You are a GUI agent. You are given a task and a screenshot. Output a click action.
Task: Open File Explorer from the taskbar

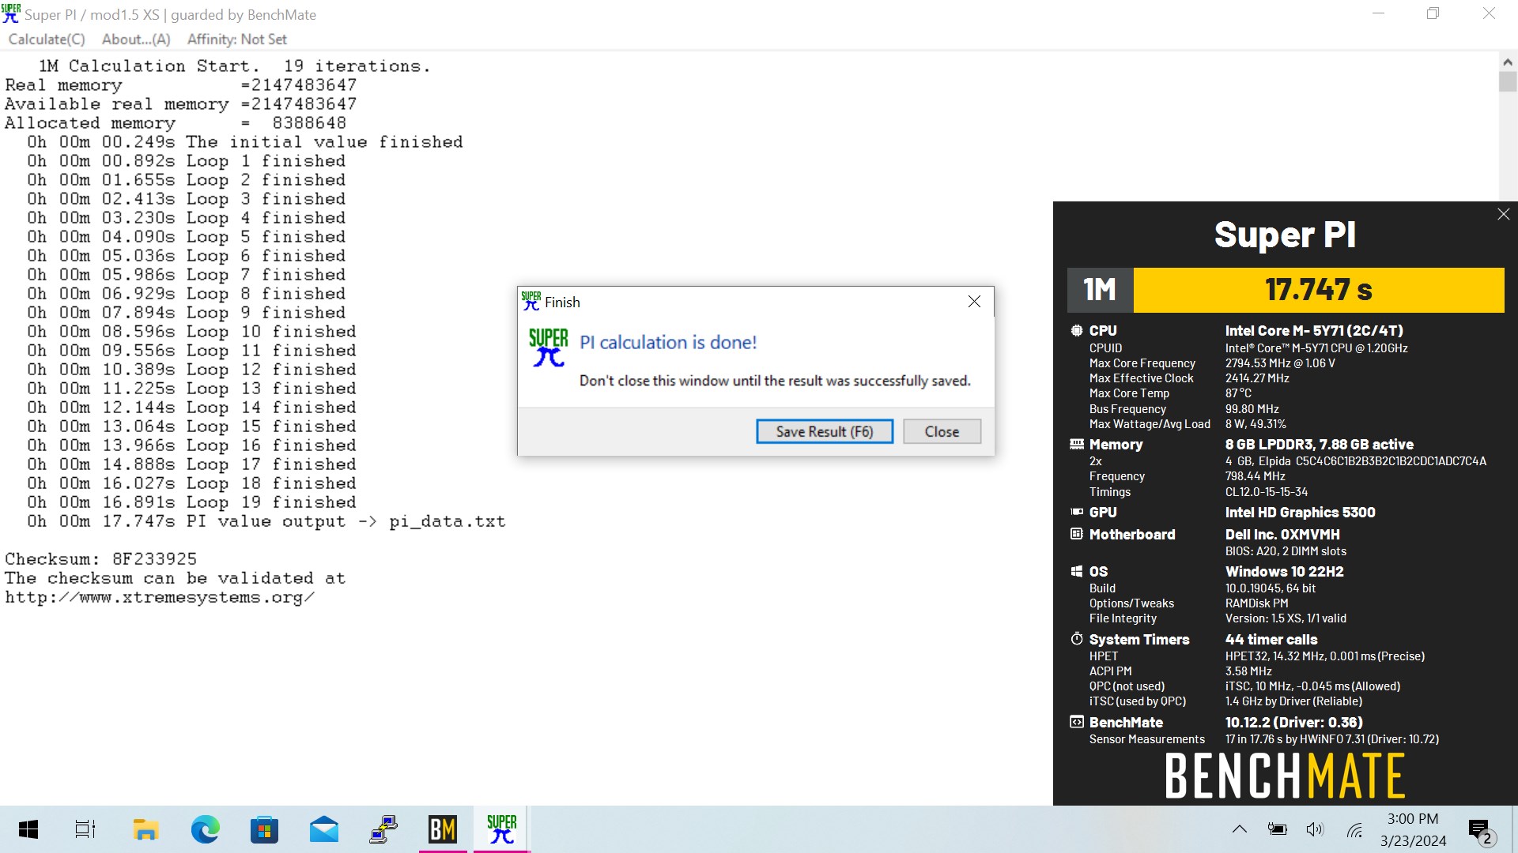pyautogui.click(x=145, y=829)
